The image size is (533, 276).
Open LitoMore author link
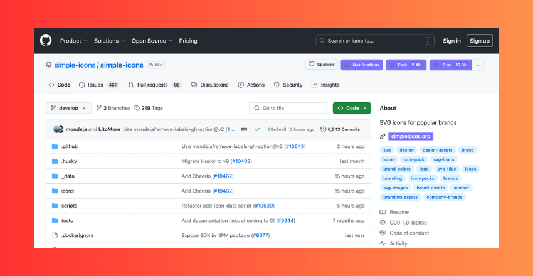point(109,129)
